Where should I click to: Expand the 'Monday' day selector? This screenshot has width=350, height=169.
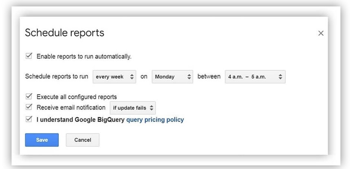172,77
